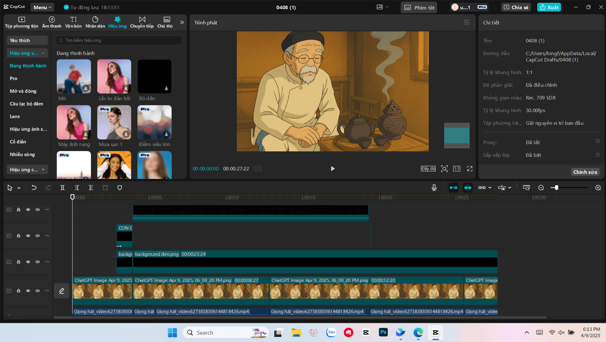Image resolution: width=606 pixels, height=342 pixels.
Task: Select the Nhiều sóng category
Action: click(23, 154)
